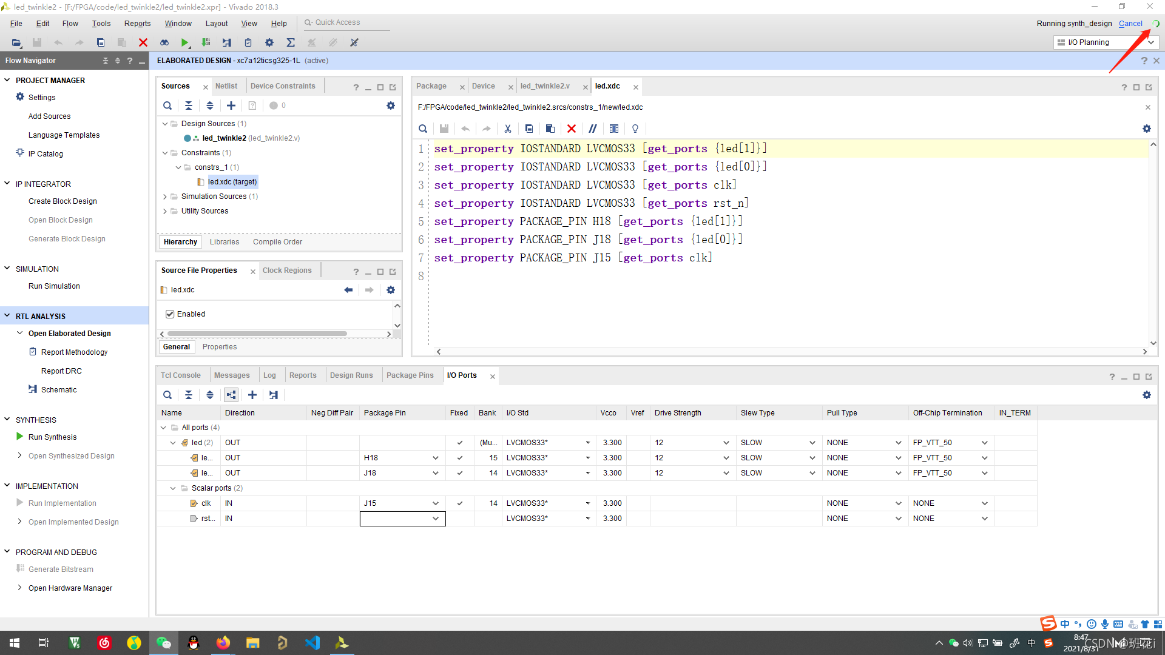Switch to the Tcl Console tab
This screenshot has height=655, width=1165.
click(x=180, y=375)
